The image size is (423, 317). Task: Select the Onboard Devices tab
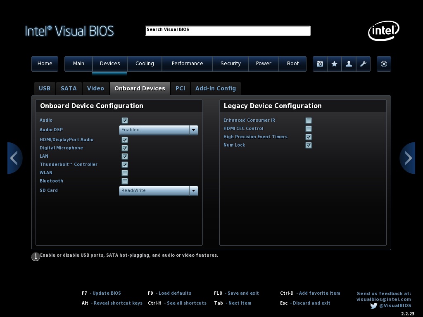tap(140, 89)
